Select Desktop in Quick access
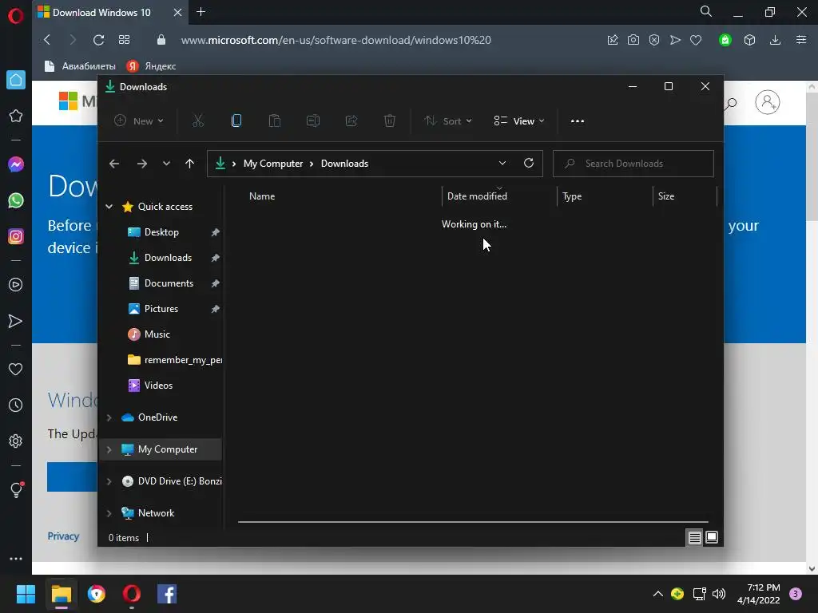 click(x=161, y=232)
